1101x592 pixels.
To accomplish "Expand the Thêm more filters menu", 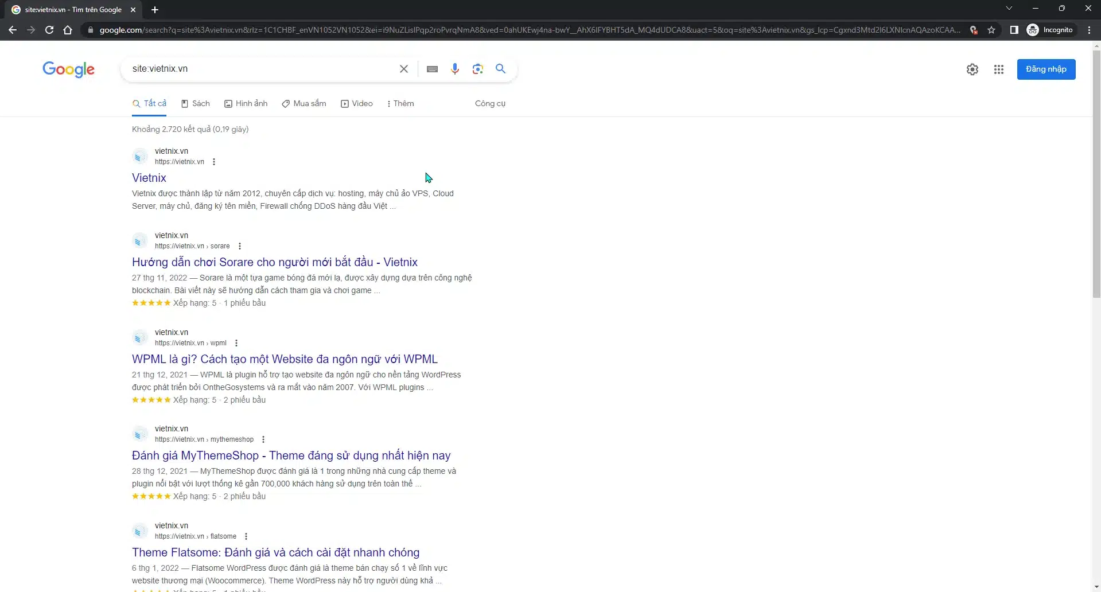I will click(400, 103).
